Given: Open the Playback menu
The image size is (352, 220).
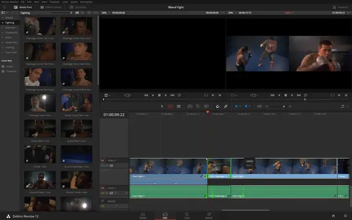Looking at the screenshot, I should (55, 2).
